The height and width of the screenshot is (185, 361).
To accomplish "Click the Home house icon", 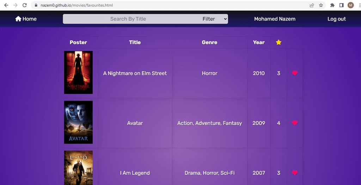I will [18, 19].
